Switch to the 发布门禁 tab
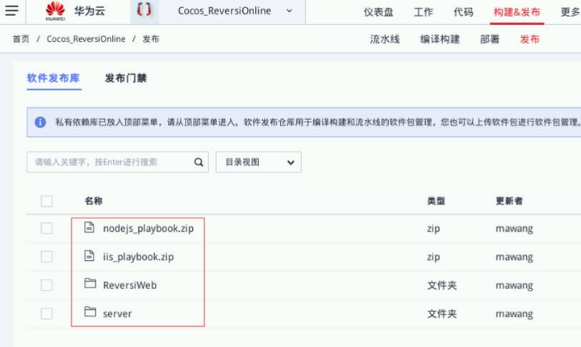The image size is (581, 347). (126, 78)
